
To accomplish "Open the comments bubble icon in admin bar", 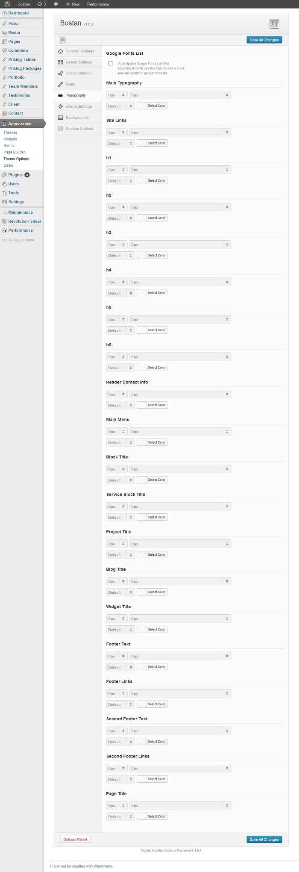I will point(56,4).
